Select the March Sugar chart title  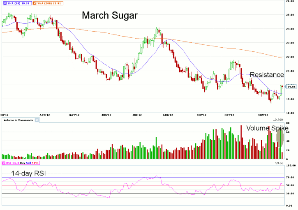tap(109, 16)
